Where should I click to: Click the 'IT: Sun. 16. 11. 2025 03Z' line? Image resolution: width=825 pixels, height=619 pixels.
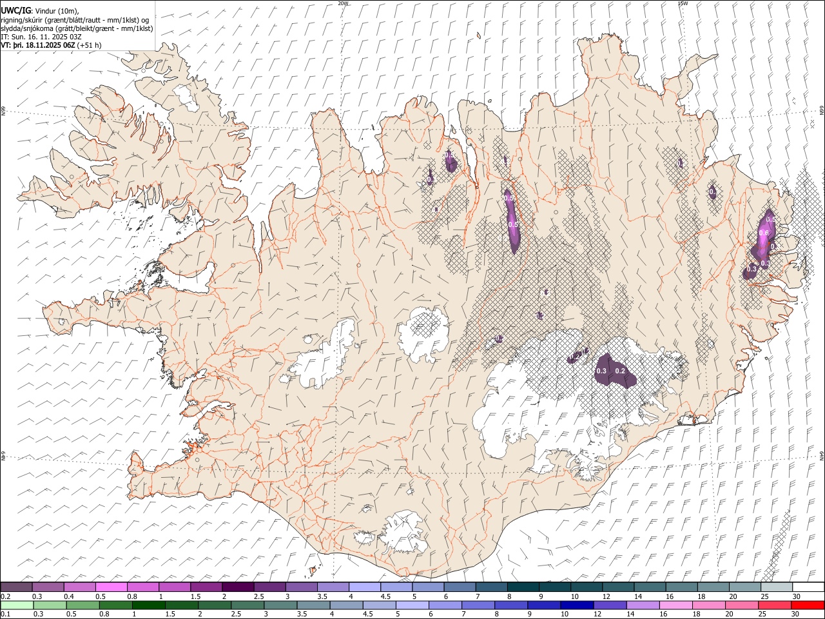[x=41, y=37]
